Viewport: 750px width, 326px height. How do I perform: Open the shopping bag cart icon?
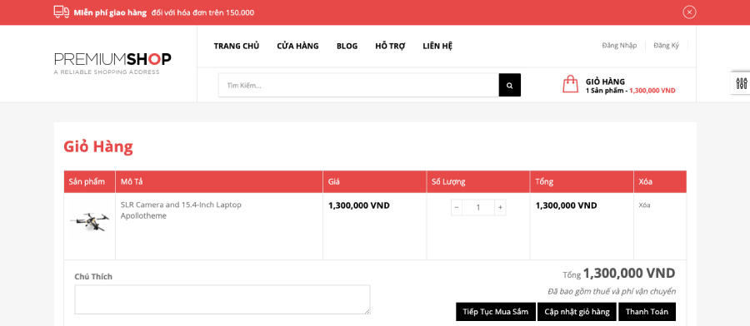570,84
